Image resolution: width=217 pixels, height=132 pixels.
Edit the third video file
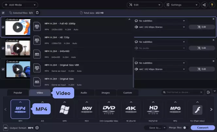click(x=202, y=69)
